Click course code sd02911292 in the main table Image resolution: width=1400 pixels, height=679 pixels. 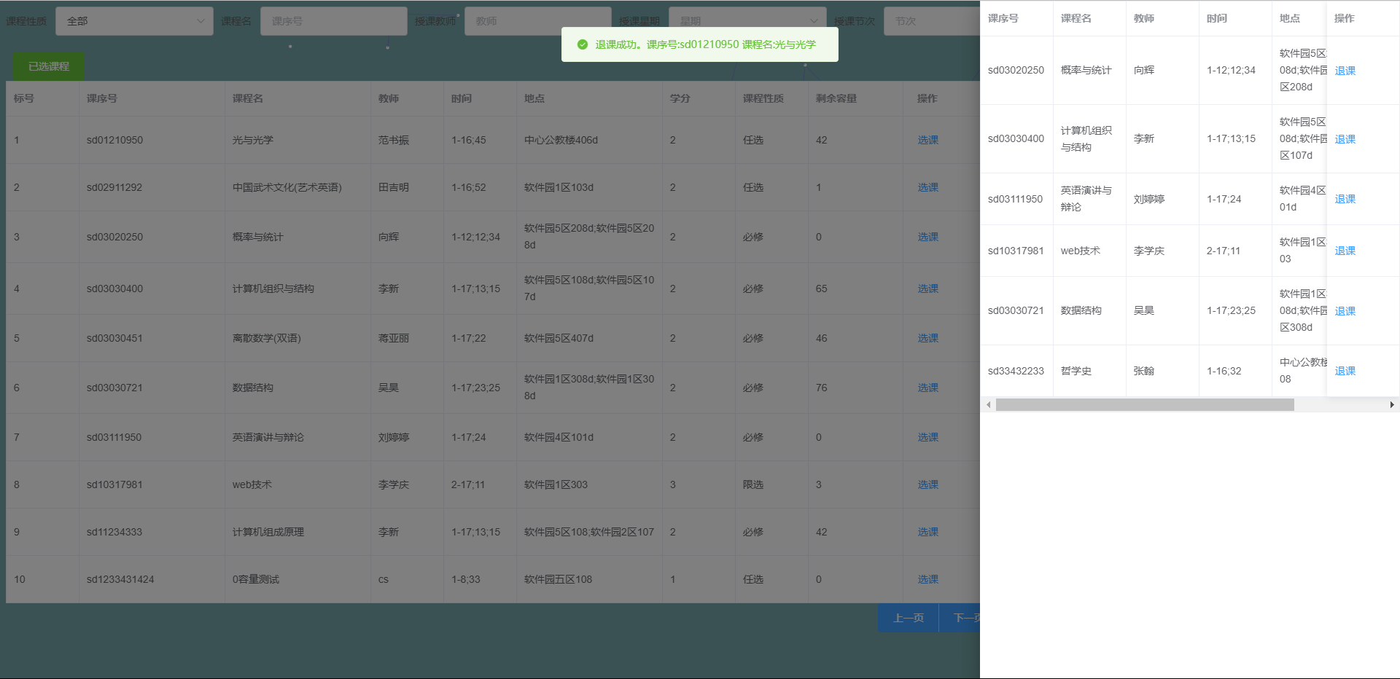pyautogui.click(x=114, y=187)
